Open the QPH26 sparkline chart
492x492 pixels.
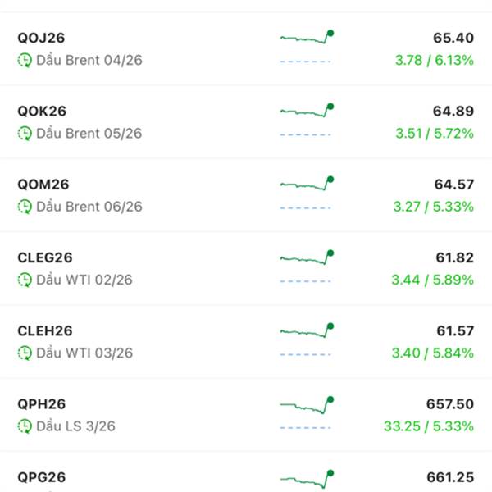click(307, 404)
